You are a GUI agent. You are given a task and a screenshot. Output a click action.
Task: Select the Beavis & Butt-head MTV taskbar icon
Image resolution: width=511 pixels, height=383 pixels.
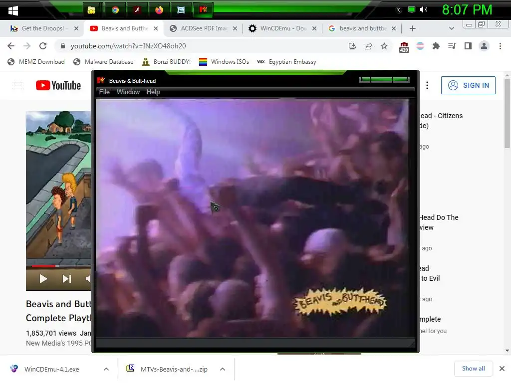[203, 10]
